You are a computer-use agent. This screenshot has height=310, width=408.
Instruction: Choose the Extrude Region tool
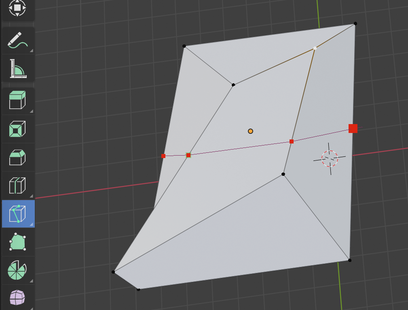point(18,101)
